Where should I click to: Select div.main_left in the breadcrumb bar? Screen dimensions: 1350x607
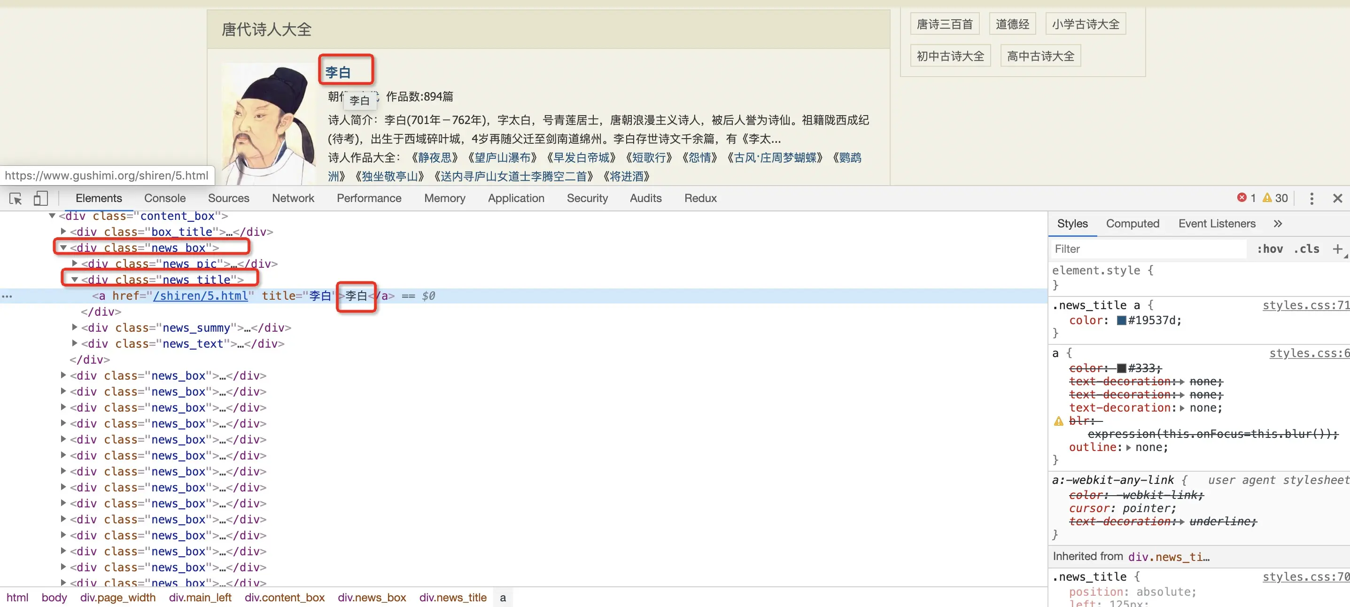pyautogui.click(x=200, y=598)
